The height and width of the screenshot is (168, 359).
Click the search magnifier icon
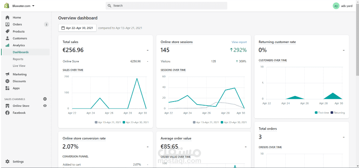tap(109, 6)
